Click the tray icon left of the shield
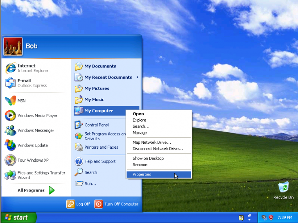The width and height of the screenshot is (298, 223). click(x=264, y=217)
